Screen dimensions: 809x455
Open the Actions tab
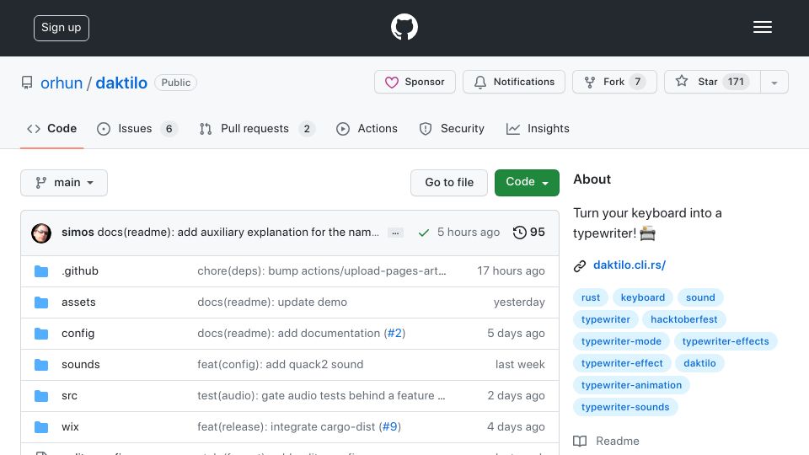coord(367,128)
